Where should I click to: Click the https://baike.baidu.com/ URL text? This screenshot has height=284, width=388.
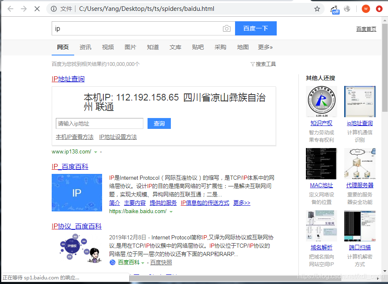point(138,211)
